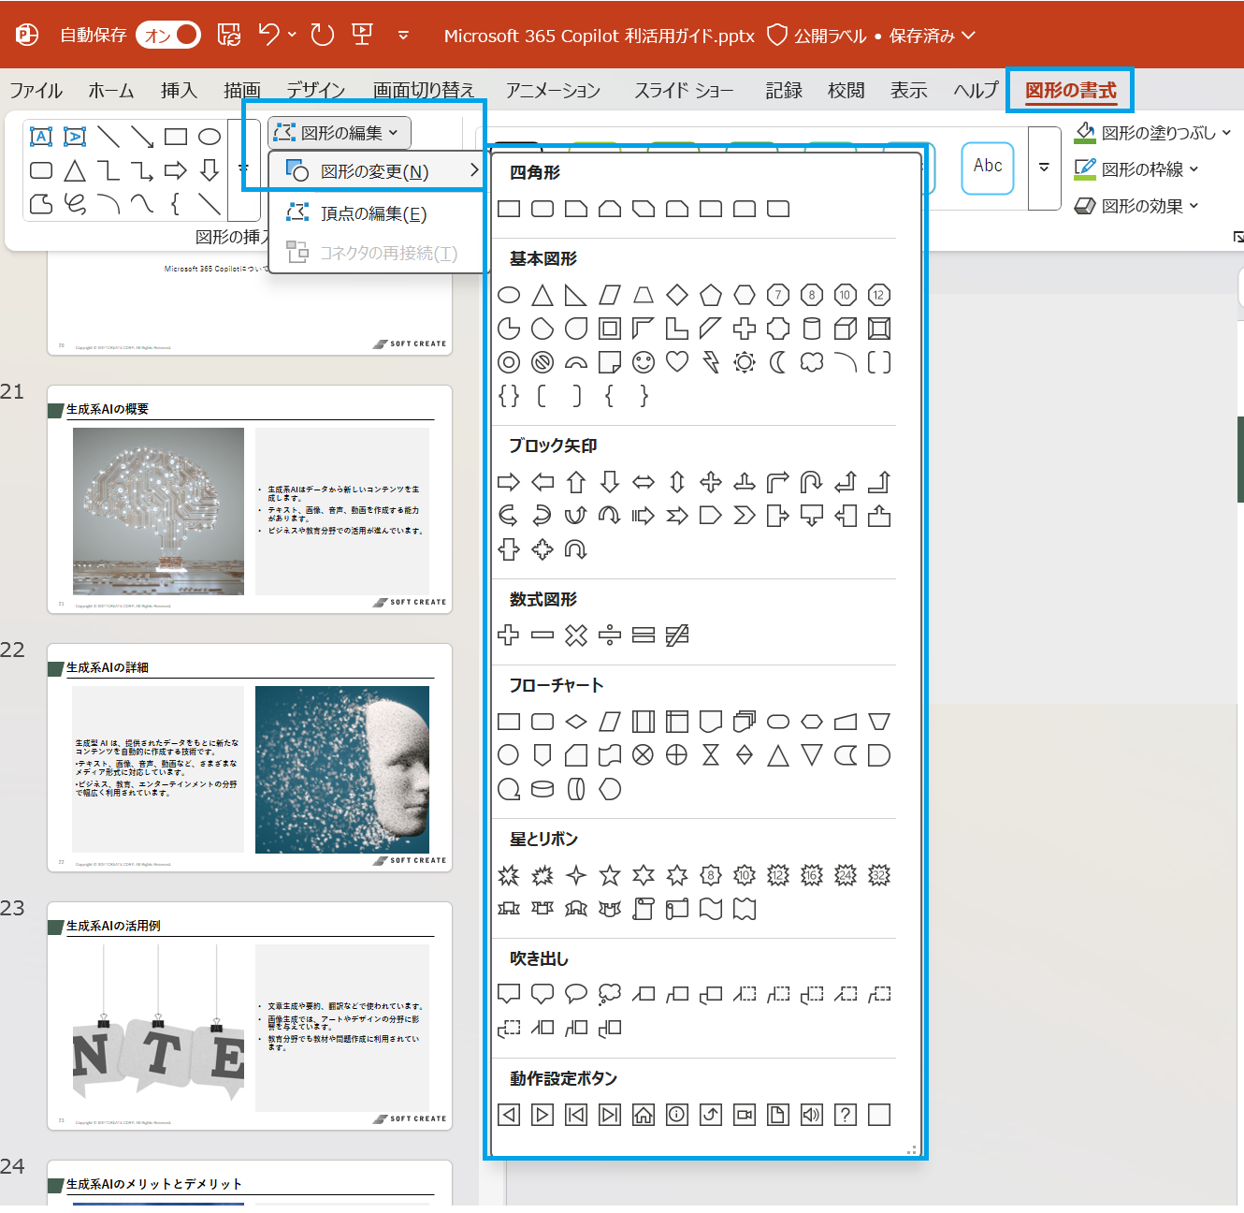
Task: Choose the moon shape in 基本図形
Action: pos(778,362)
